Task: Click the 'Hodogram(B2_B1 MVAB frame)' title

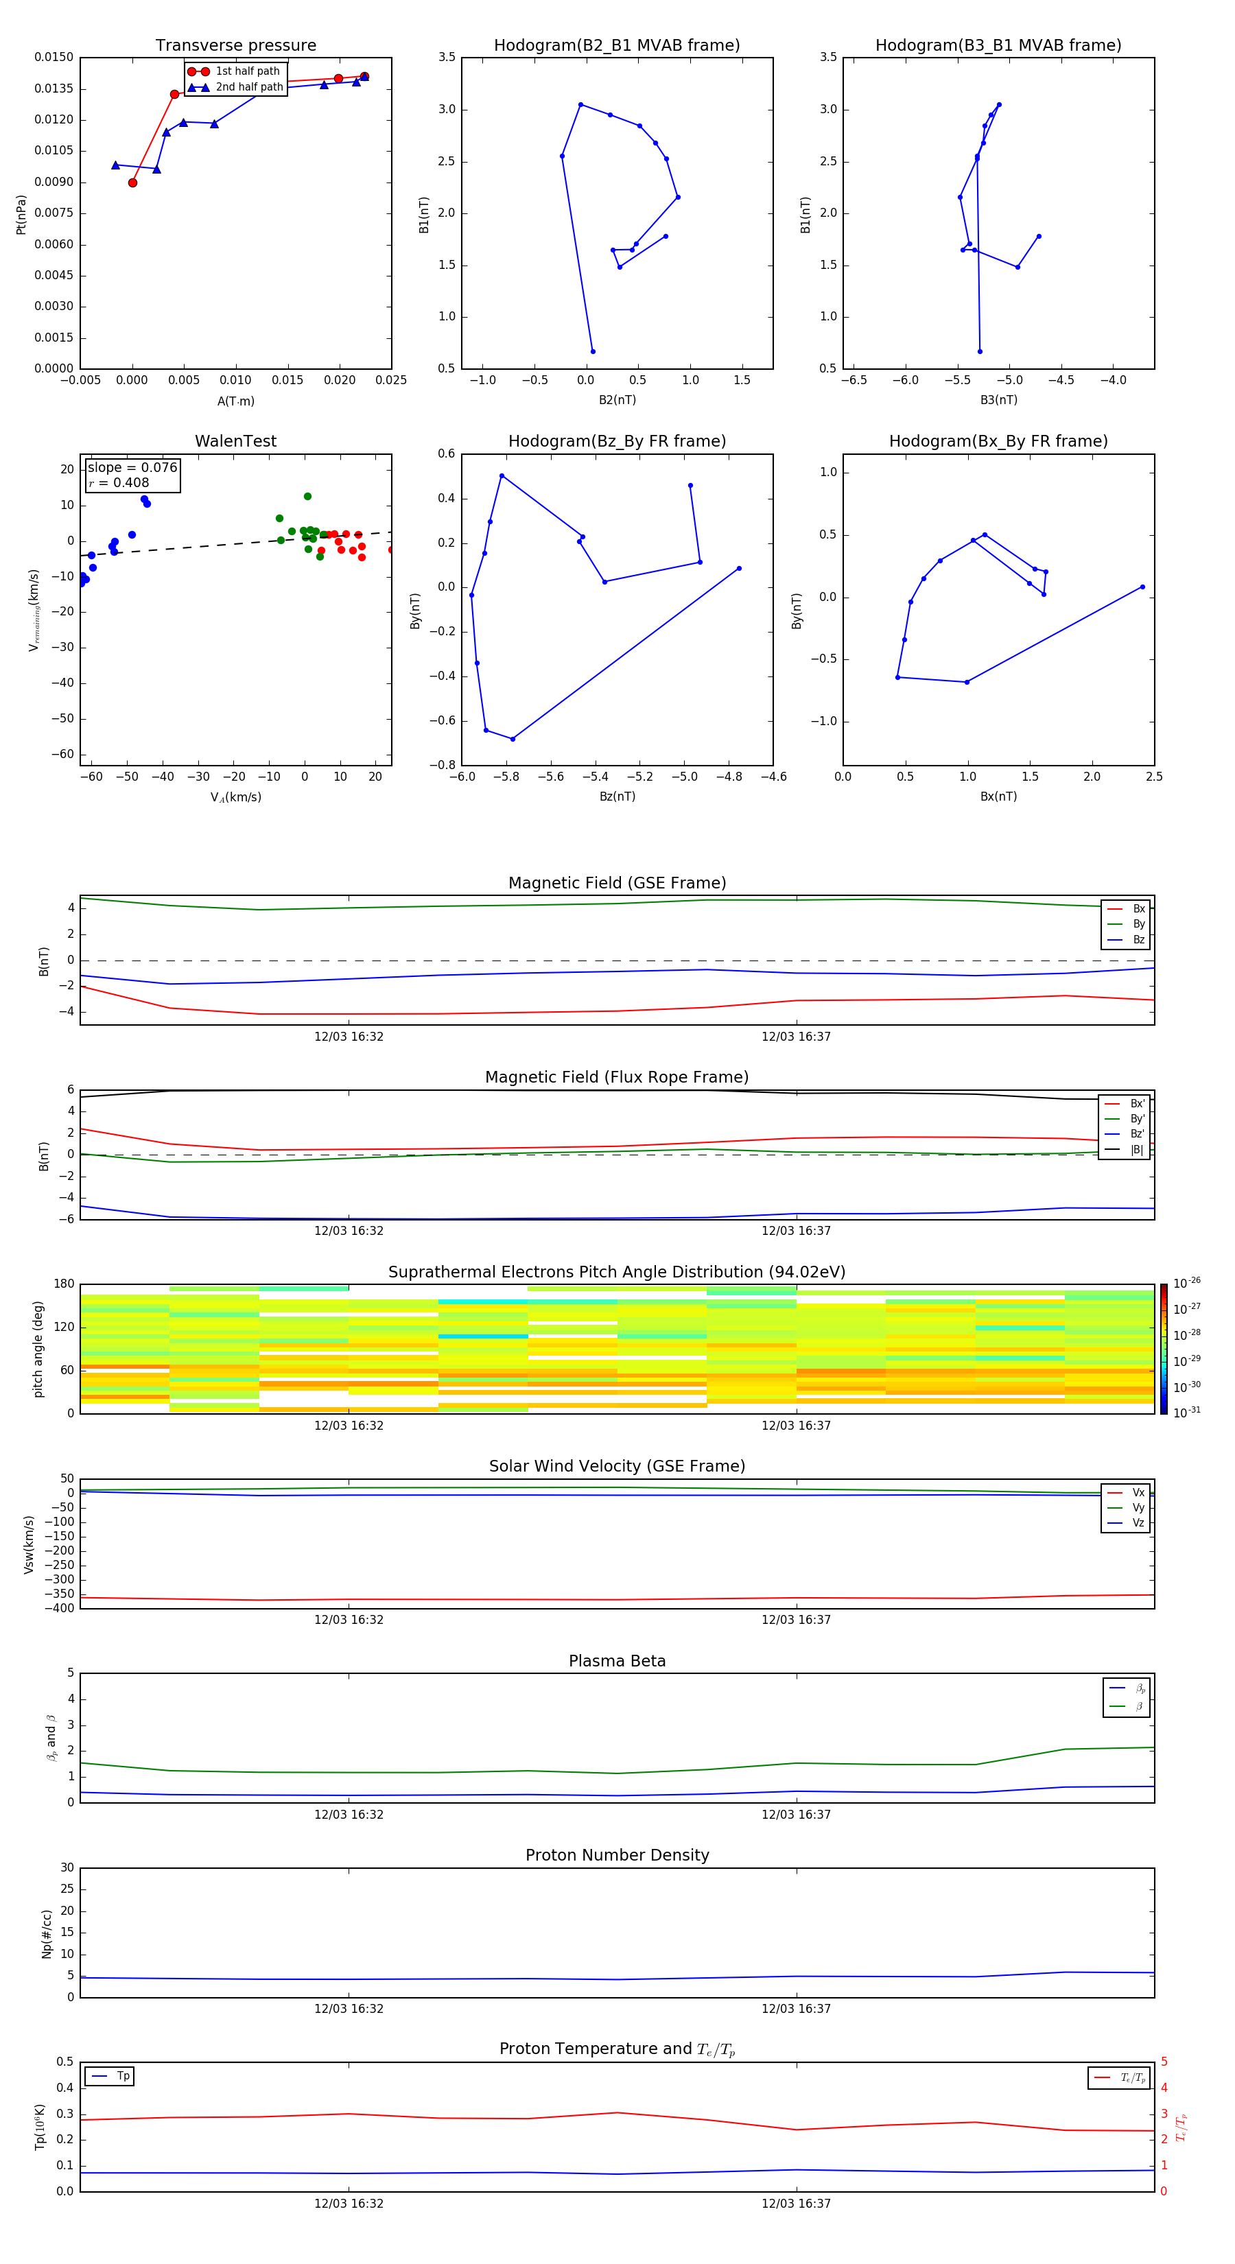Action: 617,46
